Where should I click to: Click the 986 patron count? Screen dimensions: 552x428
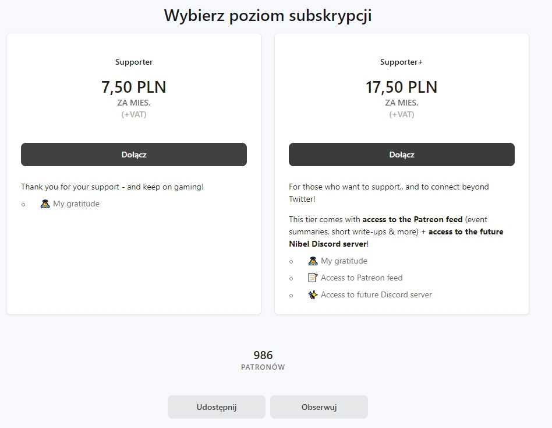coord(263,355)
